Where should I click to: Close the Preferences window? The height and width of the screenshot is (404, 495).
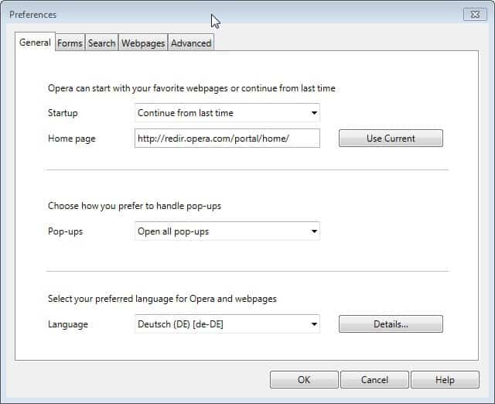tap(474, 14)
